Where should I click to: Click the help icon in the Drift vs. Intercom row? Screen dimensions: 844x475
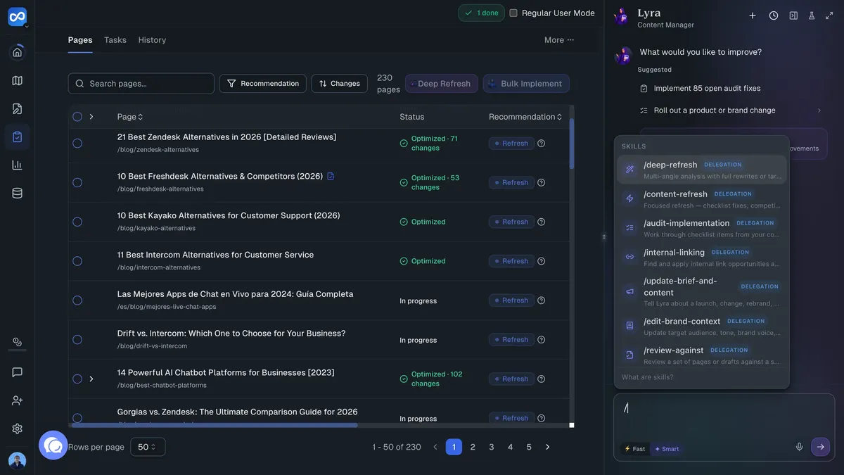[x=542, y=340]
